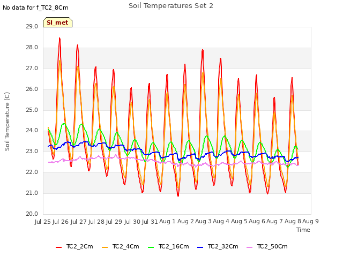Click the 22.0 y-axis tick label
This screenshot has width=343, height=257.
click(x=32, y=172)
